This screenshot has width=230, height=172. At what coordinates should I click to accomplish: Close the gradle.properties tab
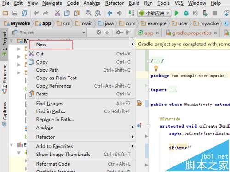point(215,33)
